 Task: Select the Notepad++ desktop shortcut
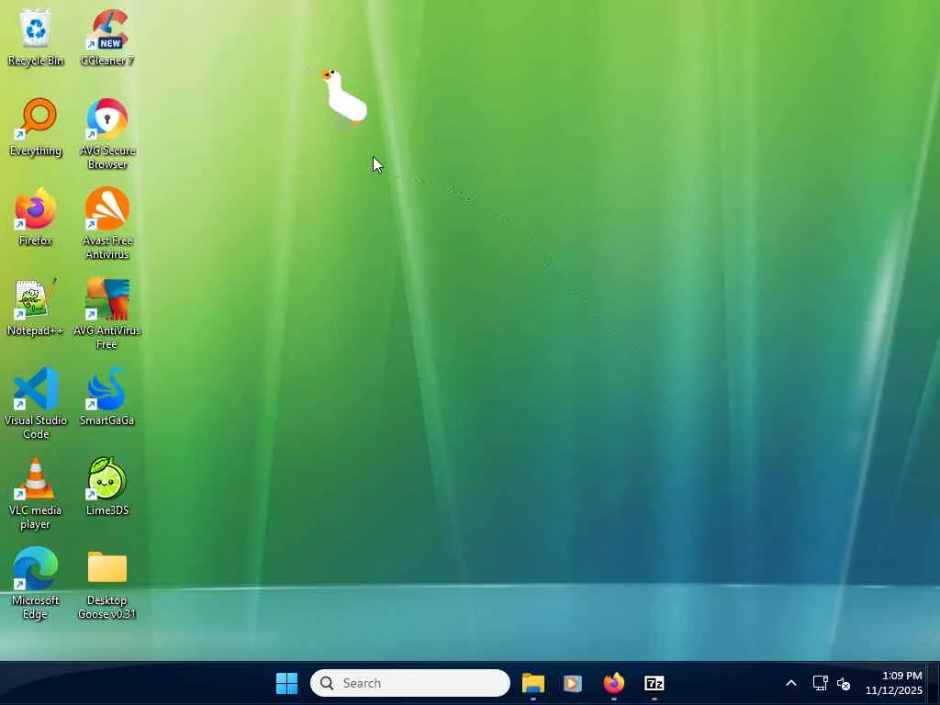click(36, 307)
